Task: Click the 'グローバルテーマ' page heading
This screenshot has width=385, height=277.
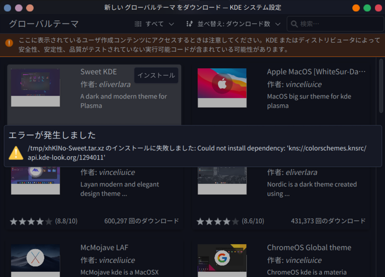Action: point(44,24)
